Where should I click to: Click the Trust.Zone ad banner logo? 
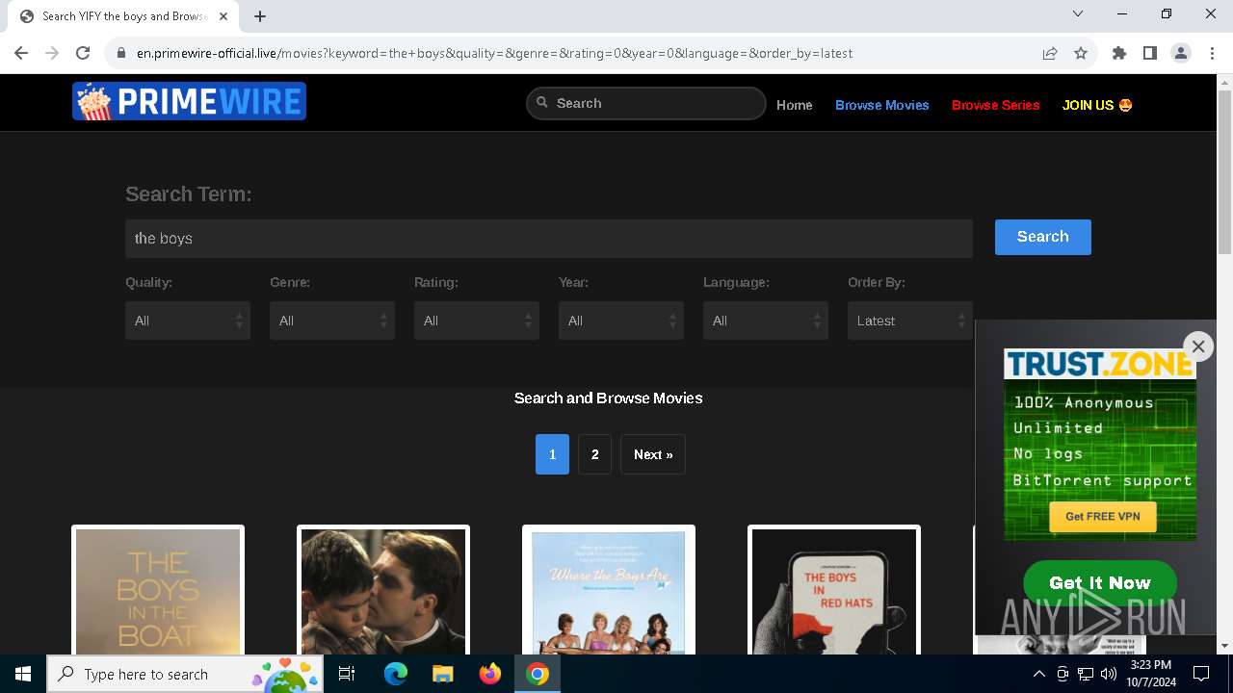point(1100,364)
